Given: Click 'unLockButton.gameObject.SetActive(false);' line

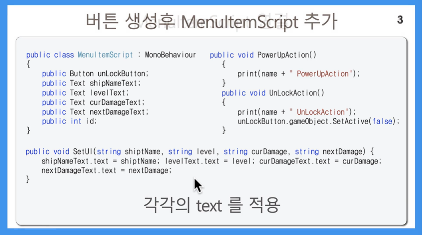Looking at the screenshot, I should point(318,121).
